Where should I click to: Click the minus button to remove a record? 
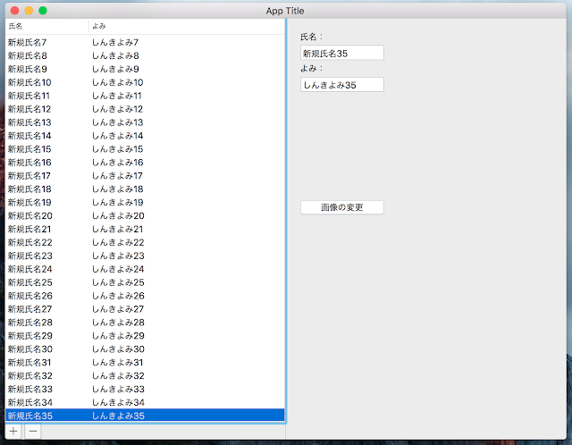point(33,432)
